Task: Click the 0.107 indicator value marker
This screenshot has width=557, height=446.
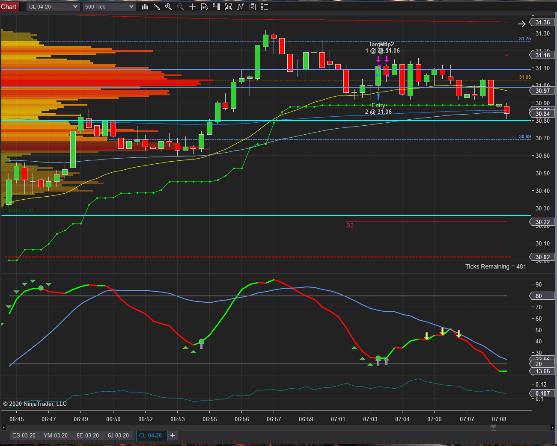Action: coord(543,393)
